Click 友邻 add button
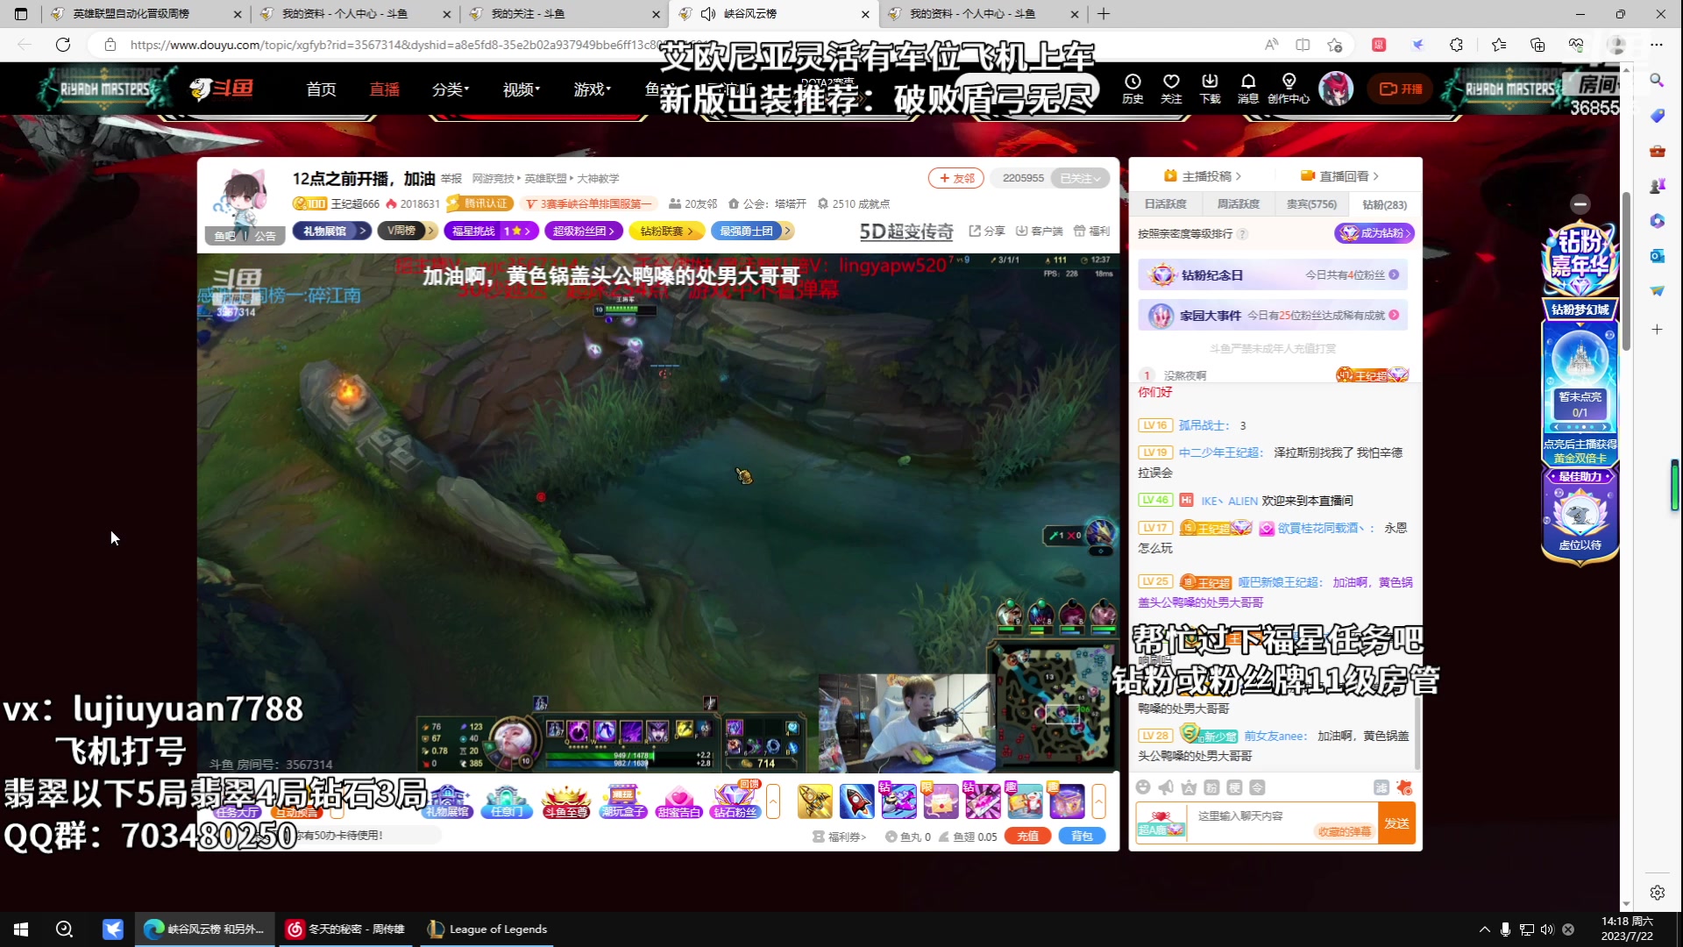The height and width of the screenshot is (947, 1683). pyautogui.click(x=956, y=178)
